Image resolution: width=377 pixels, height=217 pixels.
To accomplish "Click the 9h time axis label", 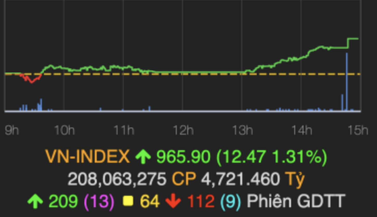I will [12, 131].
